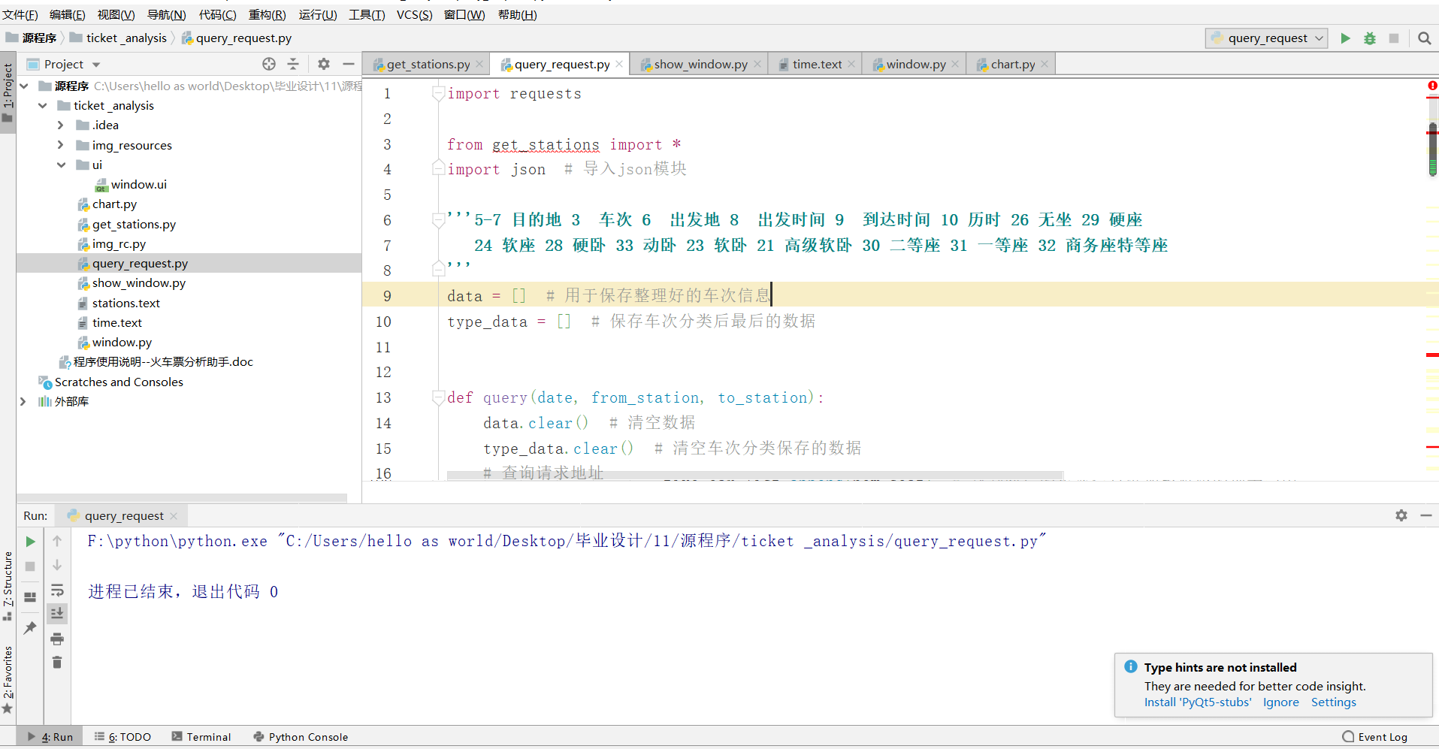This screenshot has height=749, width=1439.
Task: Collapse the ticket _analysis folder
Action: click(43, 105)
